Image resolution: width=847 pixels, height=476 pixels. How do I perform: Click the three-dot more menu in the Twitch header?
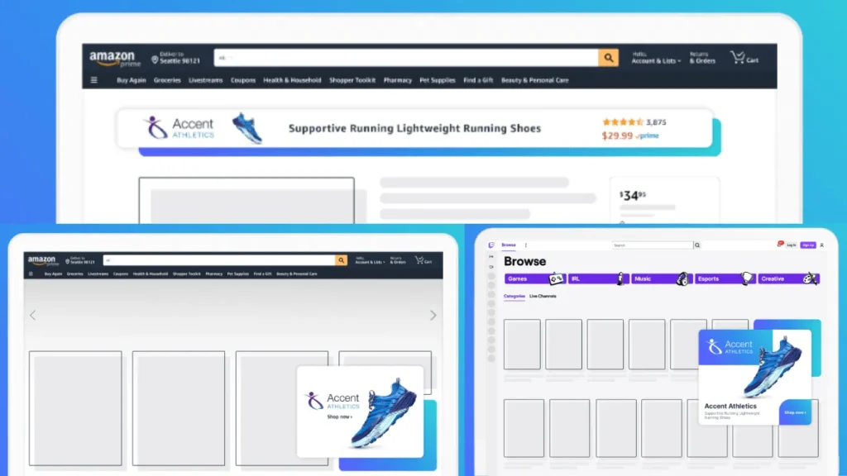pos(525,245)
